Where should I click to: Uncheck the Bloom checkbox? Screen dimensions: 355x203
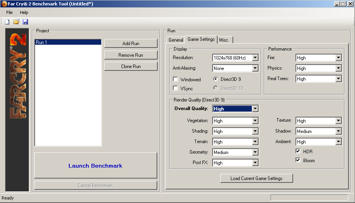(298, 160)
